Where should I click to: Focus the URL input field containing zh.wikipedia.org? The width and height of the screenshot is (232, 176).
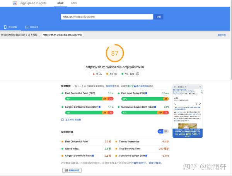pos(107,17)
